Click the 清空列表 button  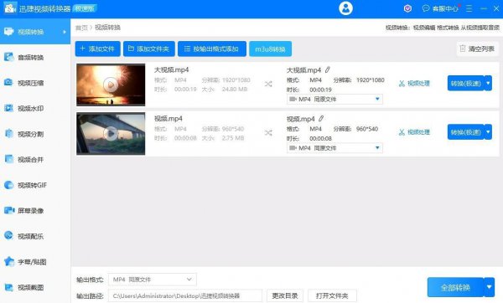pyautogui.click(x=478, y=49)
